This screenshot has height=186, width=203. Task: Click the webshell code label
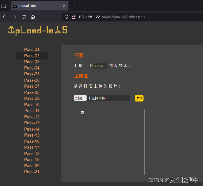[x=100, y=66]
